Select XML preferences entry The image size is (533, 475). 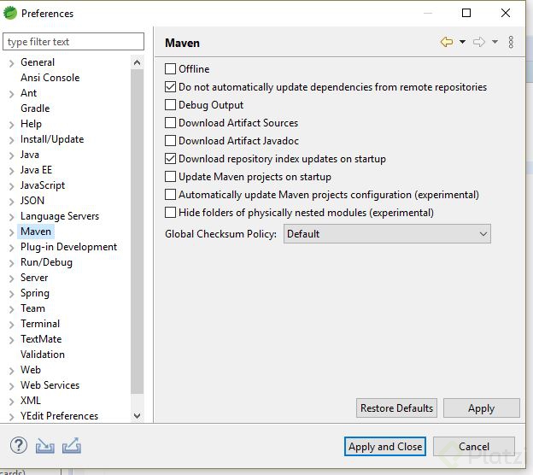[x=31, y=400]
